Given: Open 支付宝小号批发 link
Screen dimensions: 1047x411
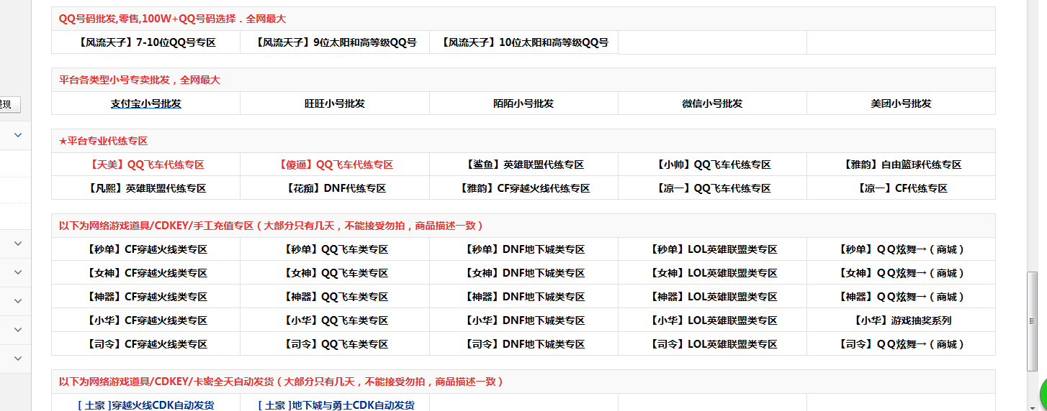Looking at the screenshot, I should [145, 103].
